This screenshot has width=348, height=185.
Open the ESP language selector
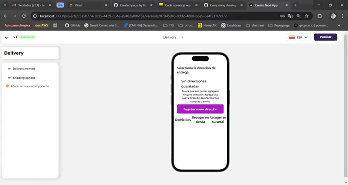click(298, 37)
